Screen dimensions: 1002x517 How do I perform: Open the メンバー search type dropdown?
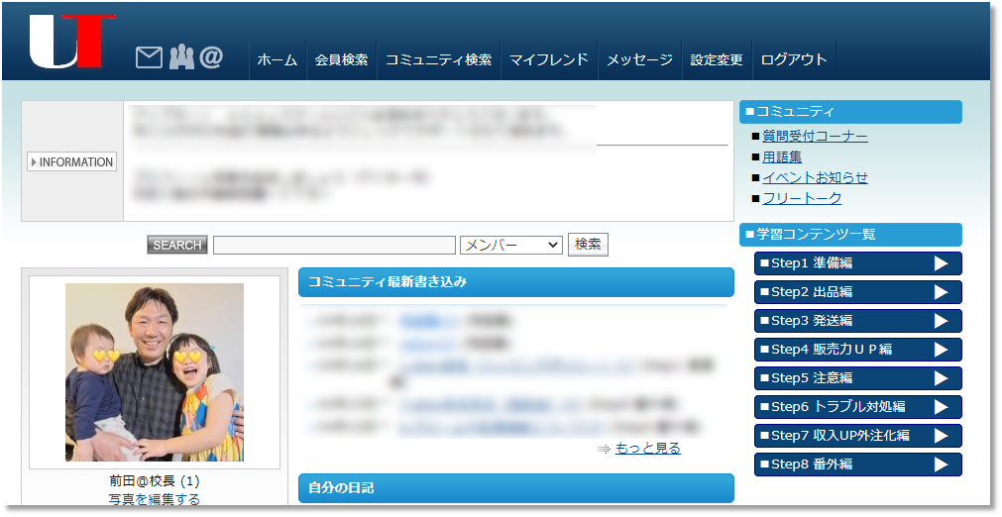[x=510, y=245]
